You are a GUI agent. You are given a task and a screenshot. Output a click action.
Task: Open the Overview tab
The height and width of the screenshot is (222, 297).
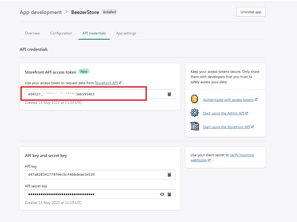click(32, 33)
